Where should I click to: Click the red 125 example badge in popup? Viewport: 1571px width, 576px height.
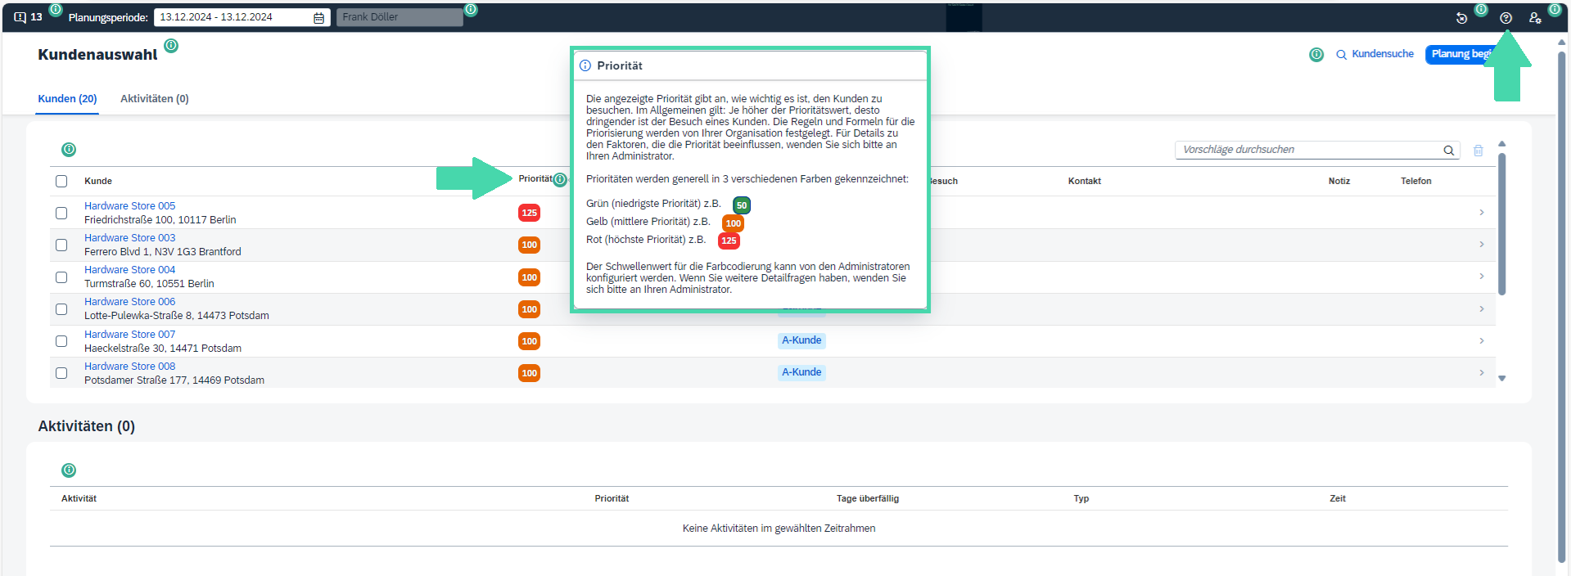(729, 241)
